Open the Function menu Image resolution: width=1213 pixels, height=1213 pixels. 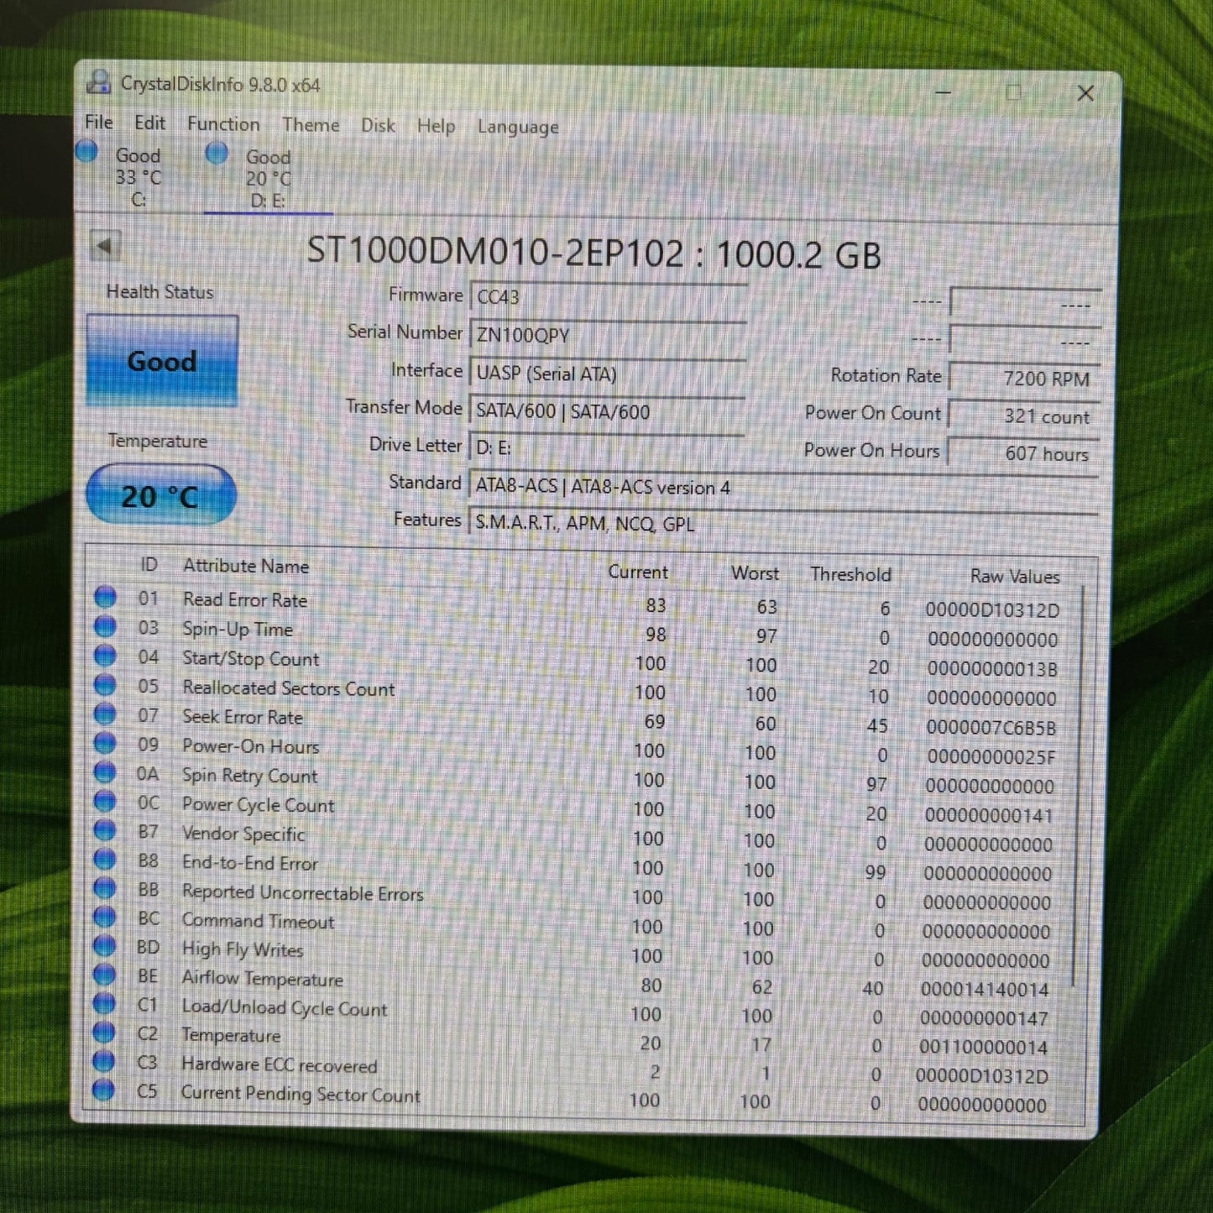[x=223, y=123]
